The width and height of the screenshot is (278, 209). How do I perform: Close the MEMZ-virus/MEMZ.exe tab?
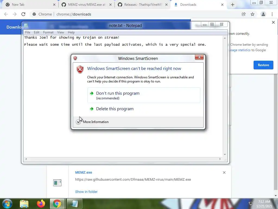[x=110, y=5]
